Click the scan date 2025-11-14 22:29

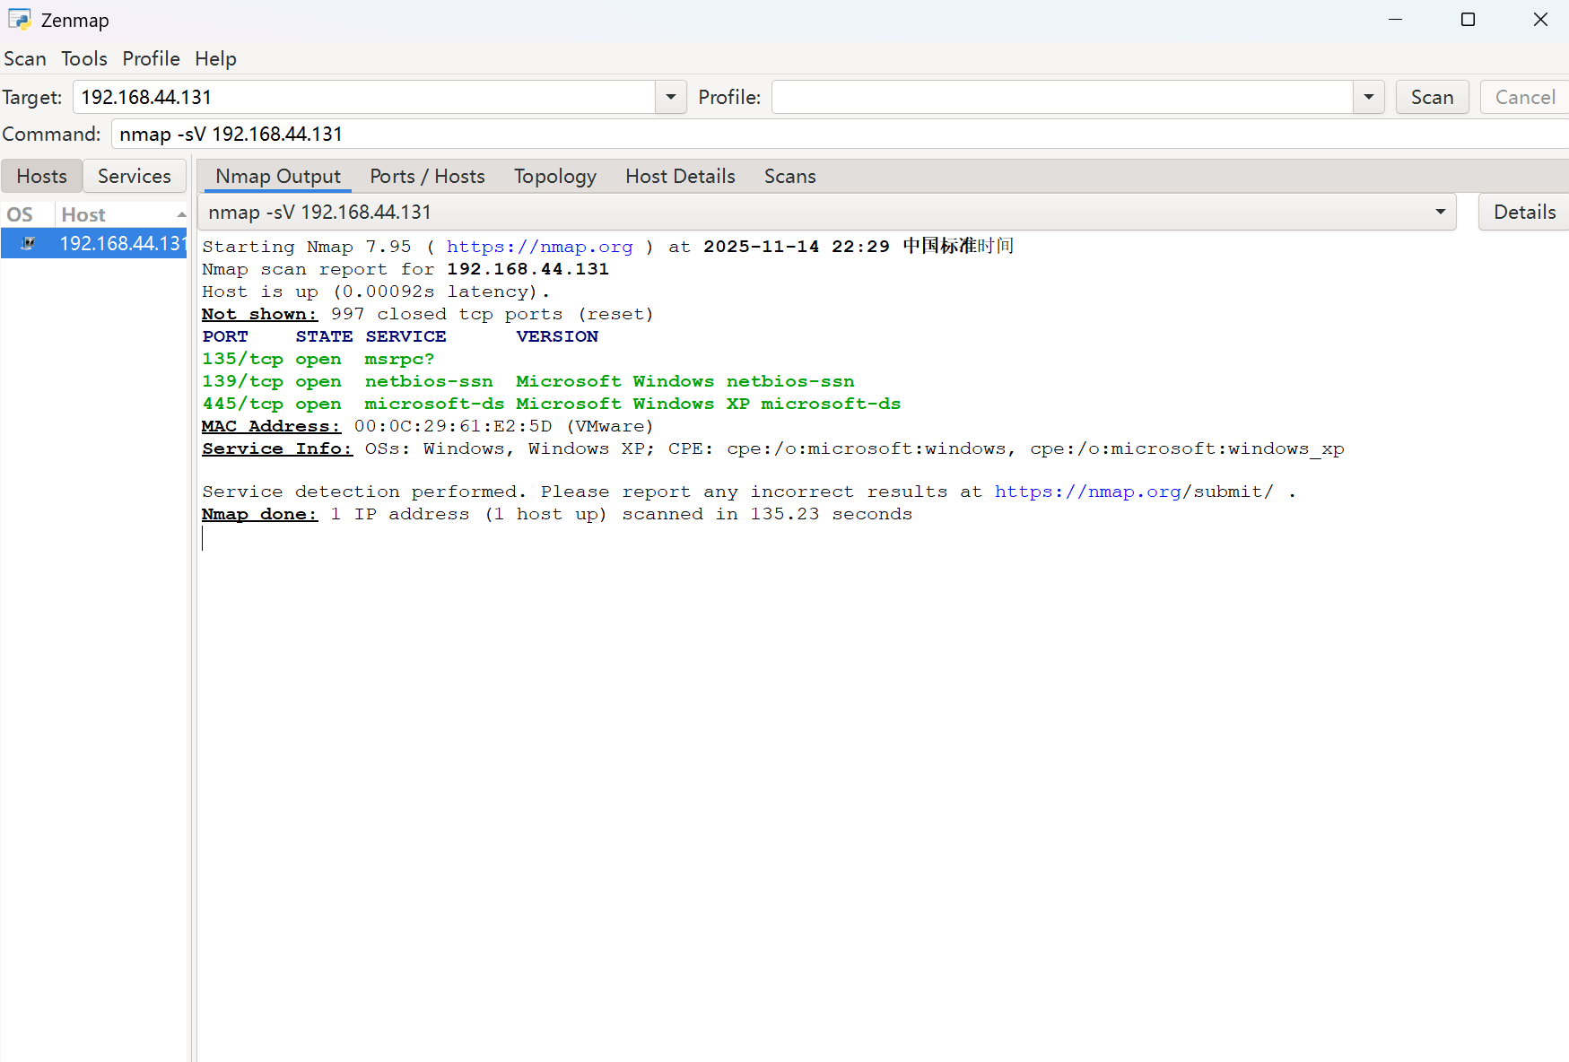click(x=797, y=247)
